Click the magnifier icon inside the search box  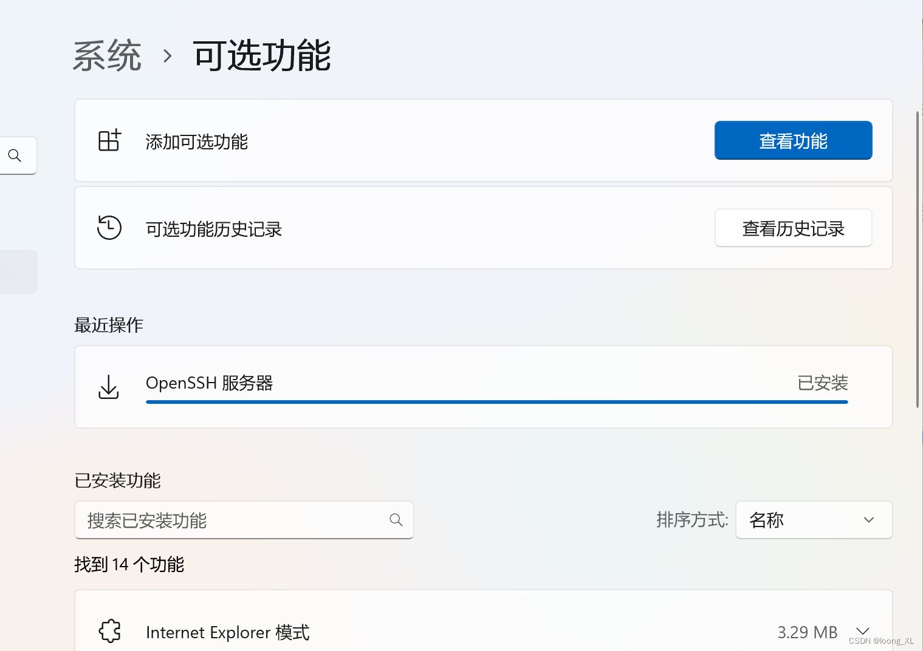click(396, 520)
